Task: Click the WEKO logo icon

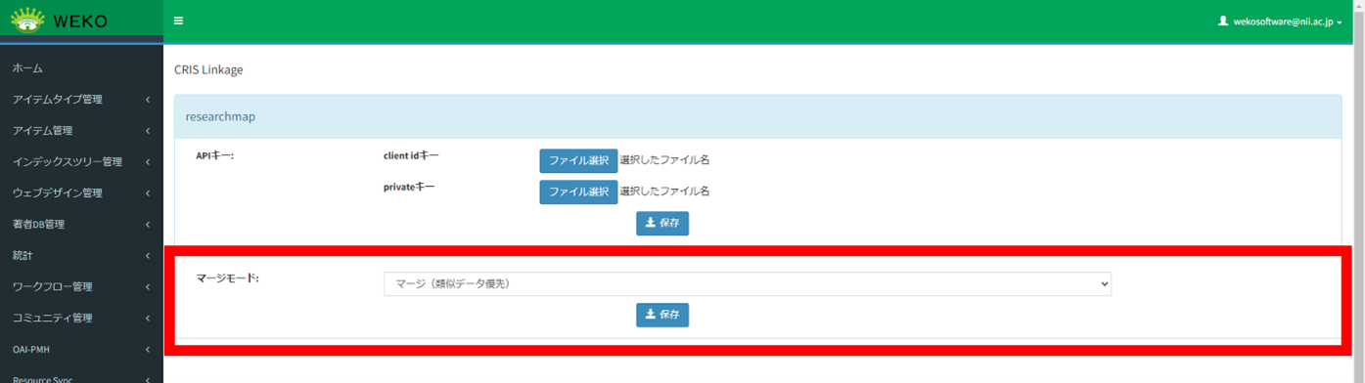Action: point(27,20)
